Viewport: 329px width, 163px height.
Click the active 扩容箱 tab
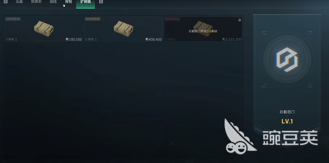pyautogui.click(x=85, y=2)
